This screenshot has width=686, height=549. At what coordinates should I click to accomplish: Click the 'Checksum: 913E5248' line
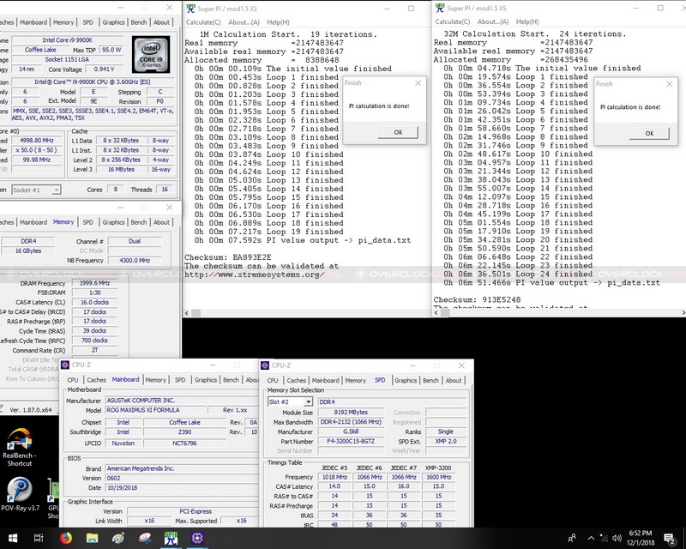477,300
